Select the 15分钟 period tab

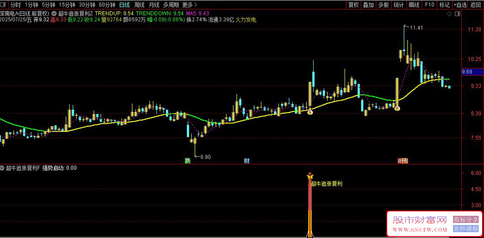pos(67,5)
